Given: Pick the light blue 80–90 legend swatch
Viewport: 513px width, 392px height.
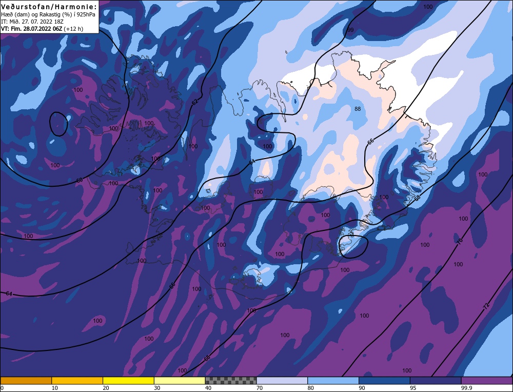Looking at the screenshot, I should pos(333,380).
